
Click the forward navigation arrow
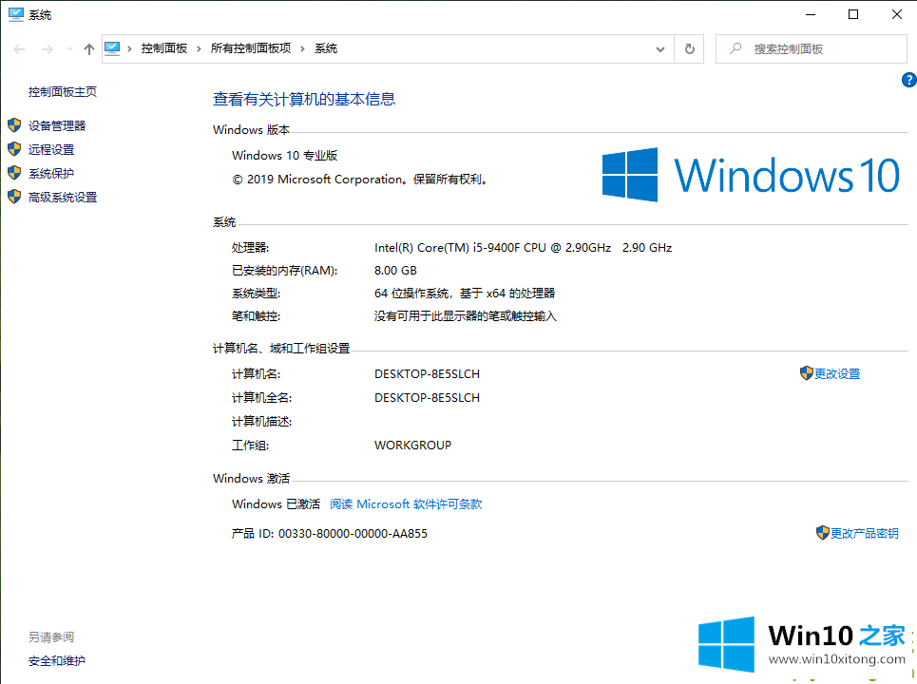pyautogui.click(x=47, y=48)
